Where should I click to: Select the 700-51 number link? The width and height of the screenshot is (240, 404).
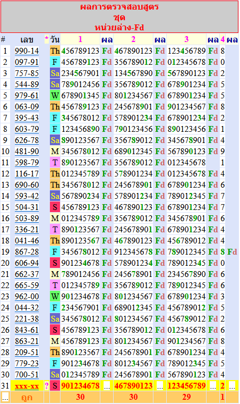[x=27, y=375]
